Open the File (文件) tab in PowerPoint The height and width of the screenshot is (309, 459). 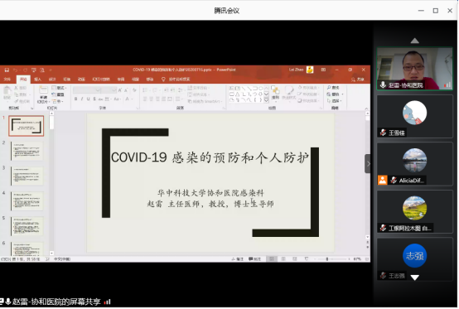[7, 80]
